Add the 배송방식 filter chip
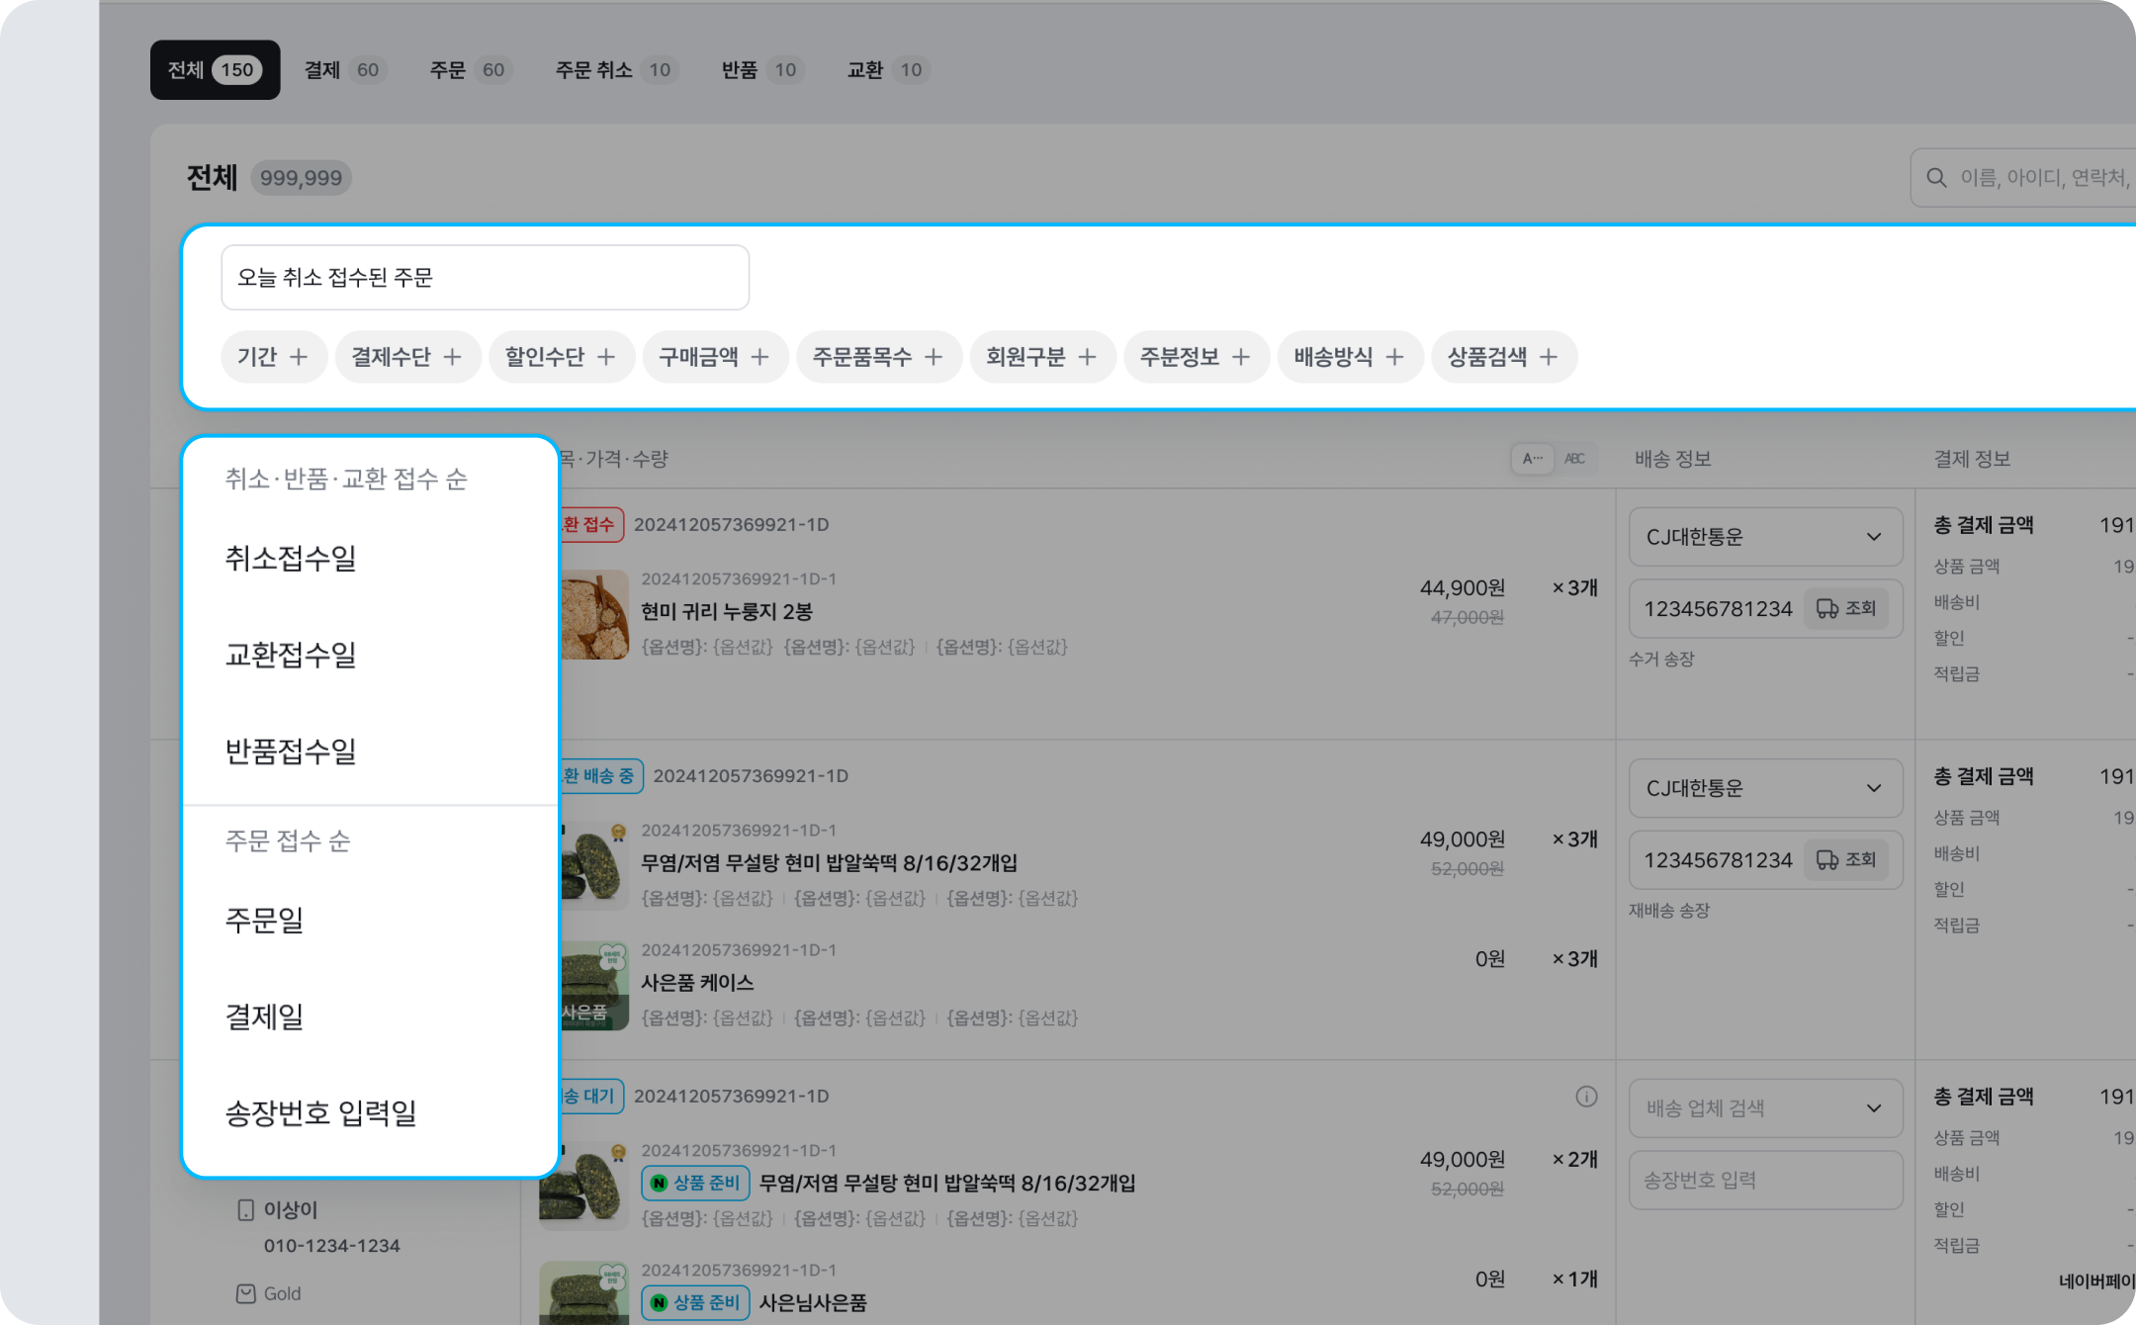 (1350, 357)
